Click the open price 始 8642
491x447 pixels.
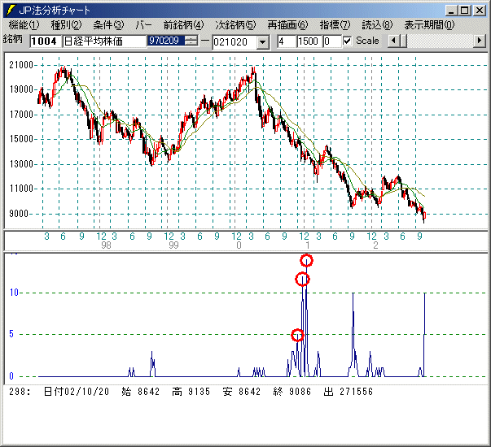(141, 392)
